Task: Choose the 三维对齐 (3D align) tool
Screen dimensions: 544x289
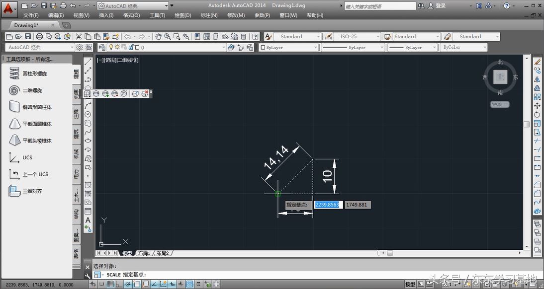Action: click(32, 191)
